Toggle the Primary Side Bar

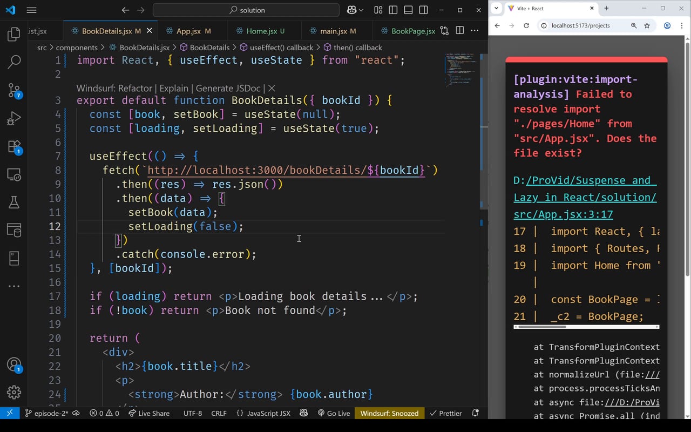(x=393, y=10)
